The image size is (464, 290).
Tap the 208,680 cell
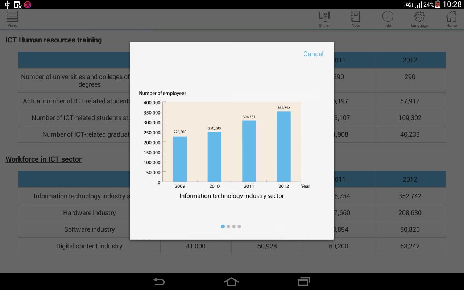point(410,213)
